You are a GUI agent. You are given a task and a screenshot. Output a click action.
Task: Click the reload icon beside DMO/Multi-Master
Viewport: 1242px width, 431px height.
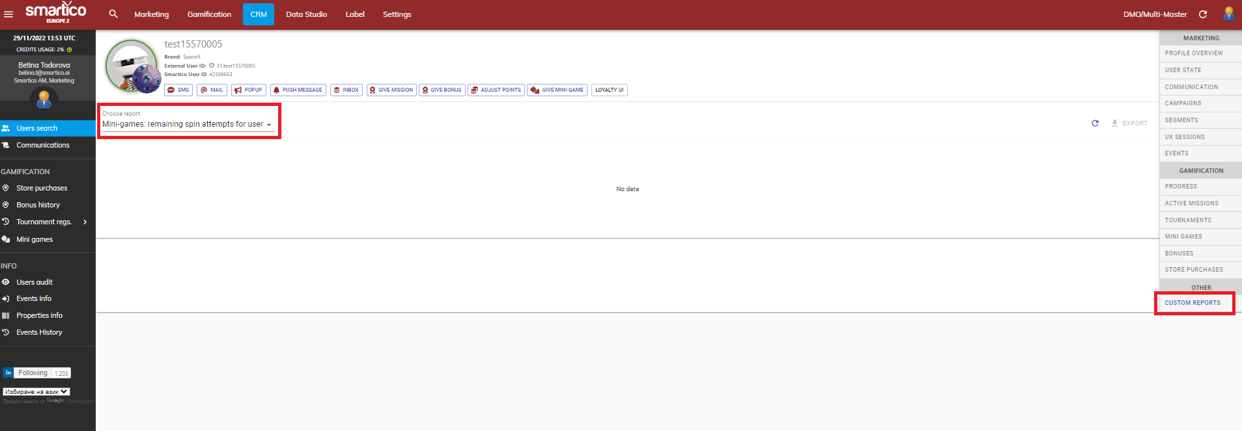pyautogui.click(x=1203, y=14)
